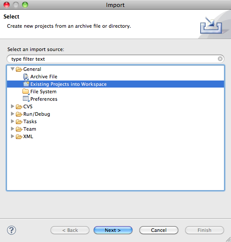Select File System import source

(x=44, y=92)
